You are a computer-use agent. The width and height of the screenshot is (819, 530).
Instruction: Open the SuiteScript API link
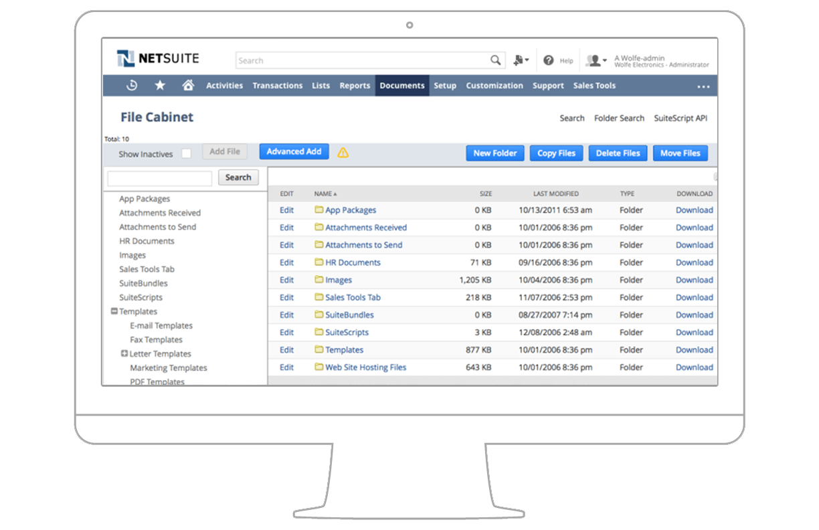[x=680, y=118]
